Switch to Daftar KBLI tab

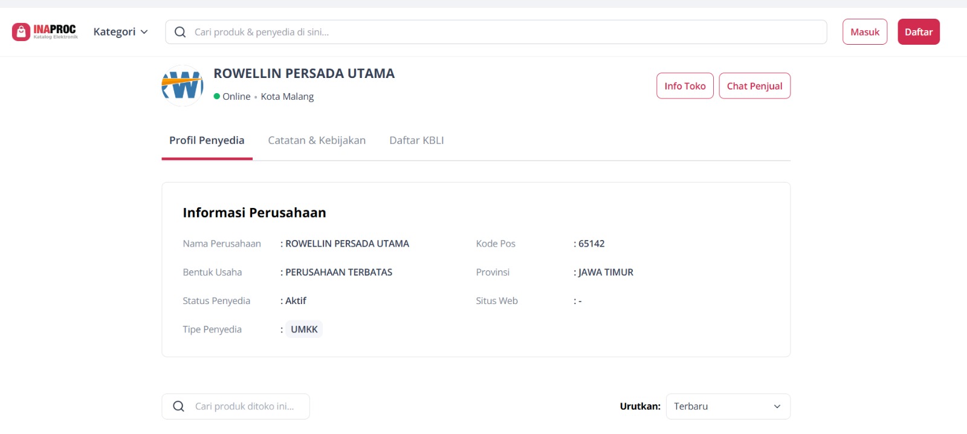[x=416, y=140]
